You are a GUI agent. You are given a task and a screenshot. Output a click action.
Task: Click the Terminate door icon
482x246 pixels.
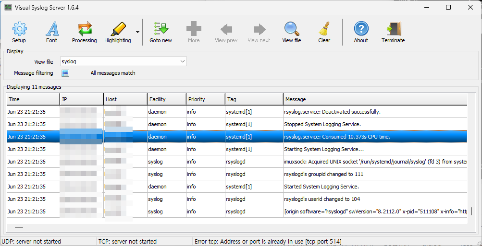(393, 29)
